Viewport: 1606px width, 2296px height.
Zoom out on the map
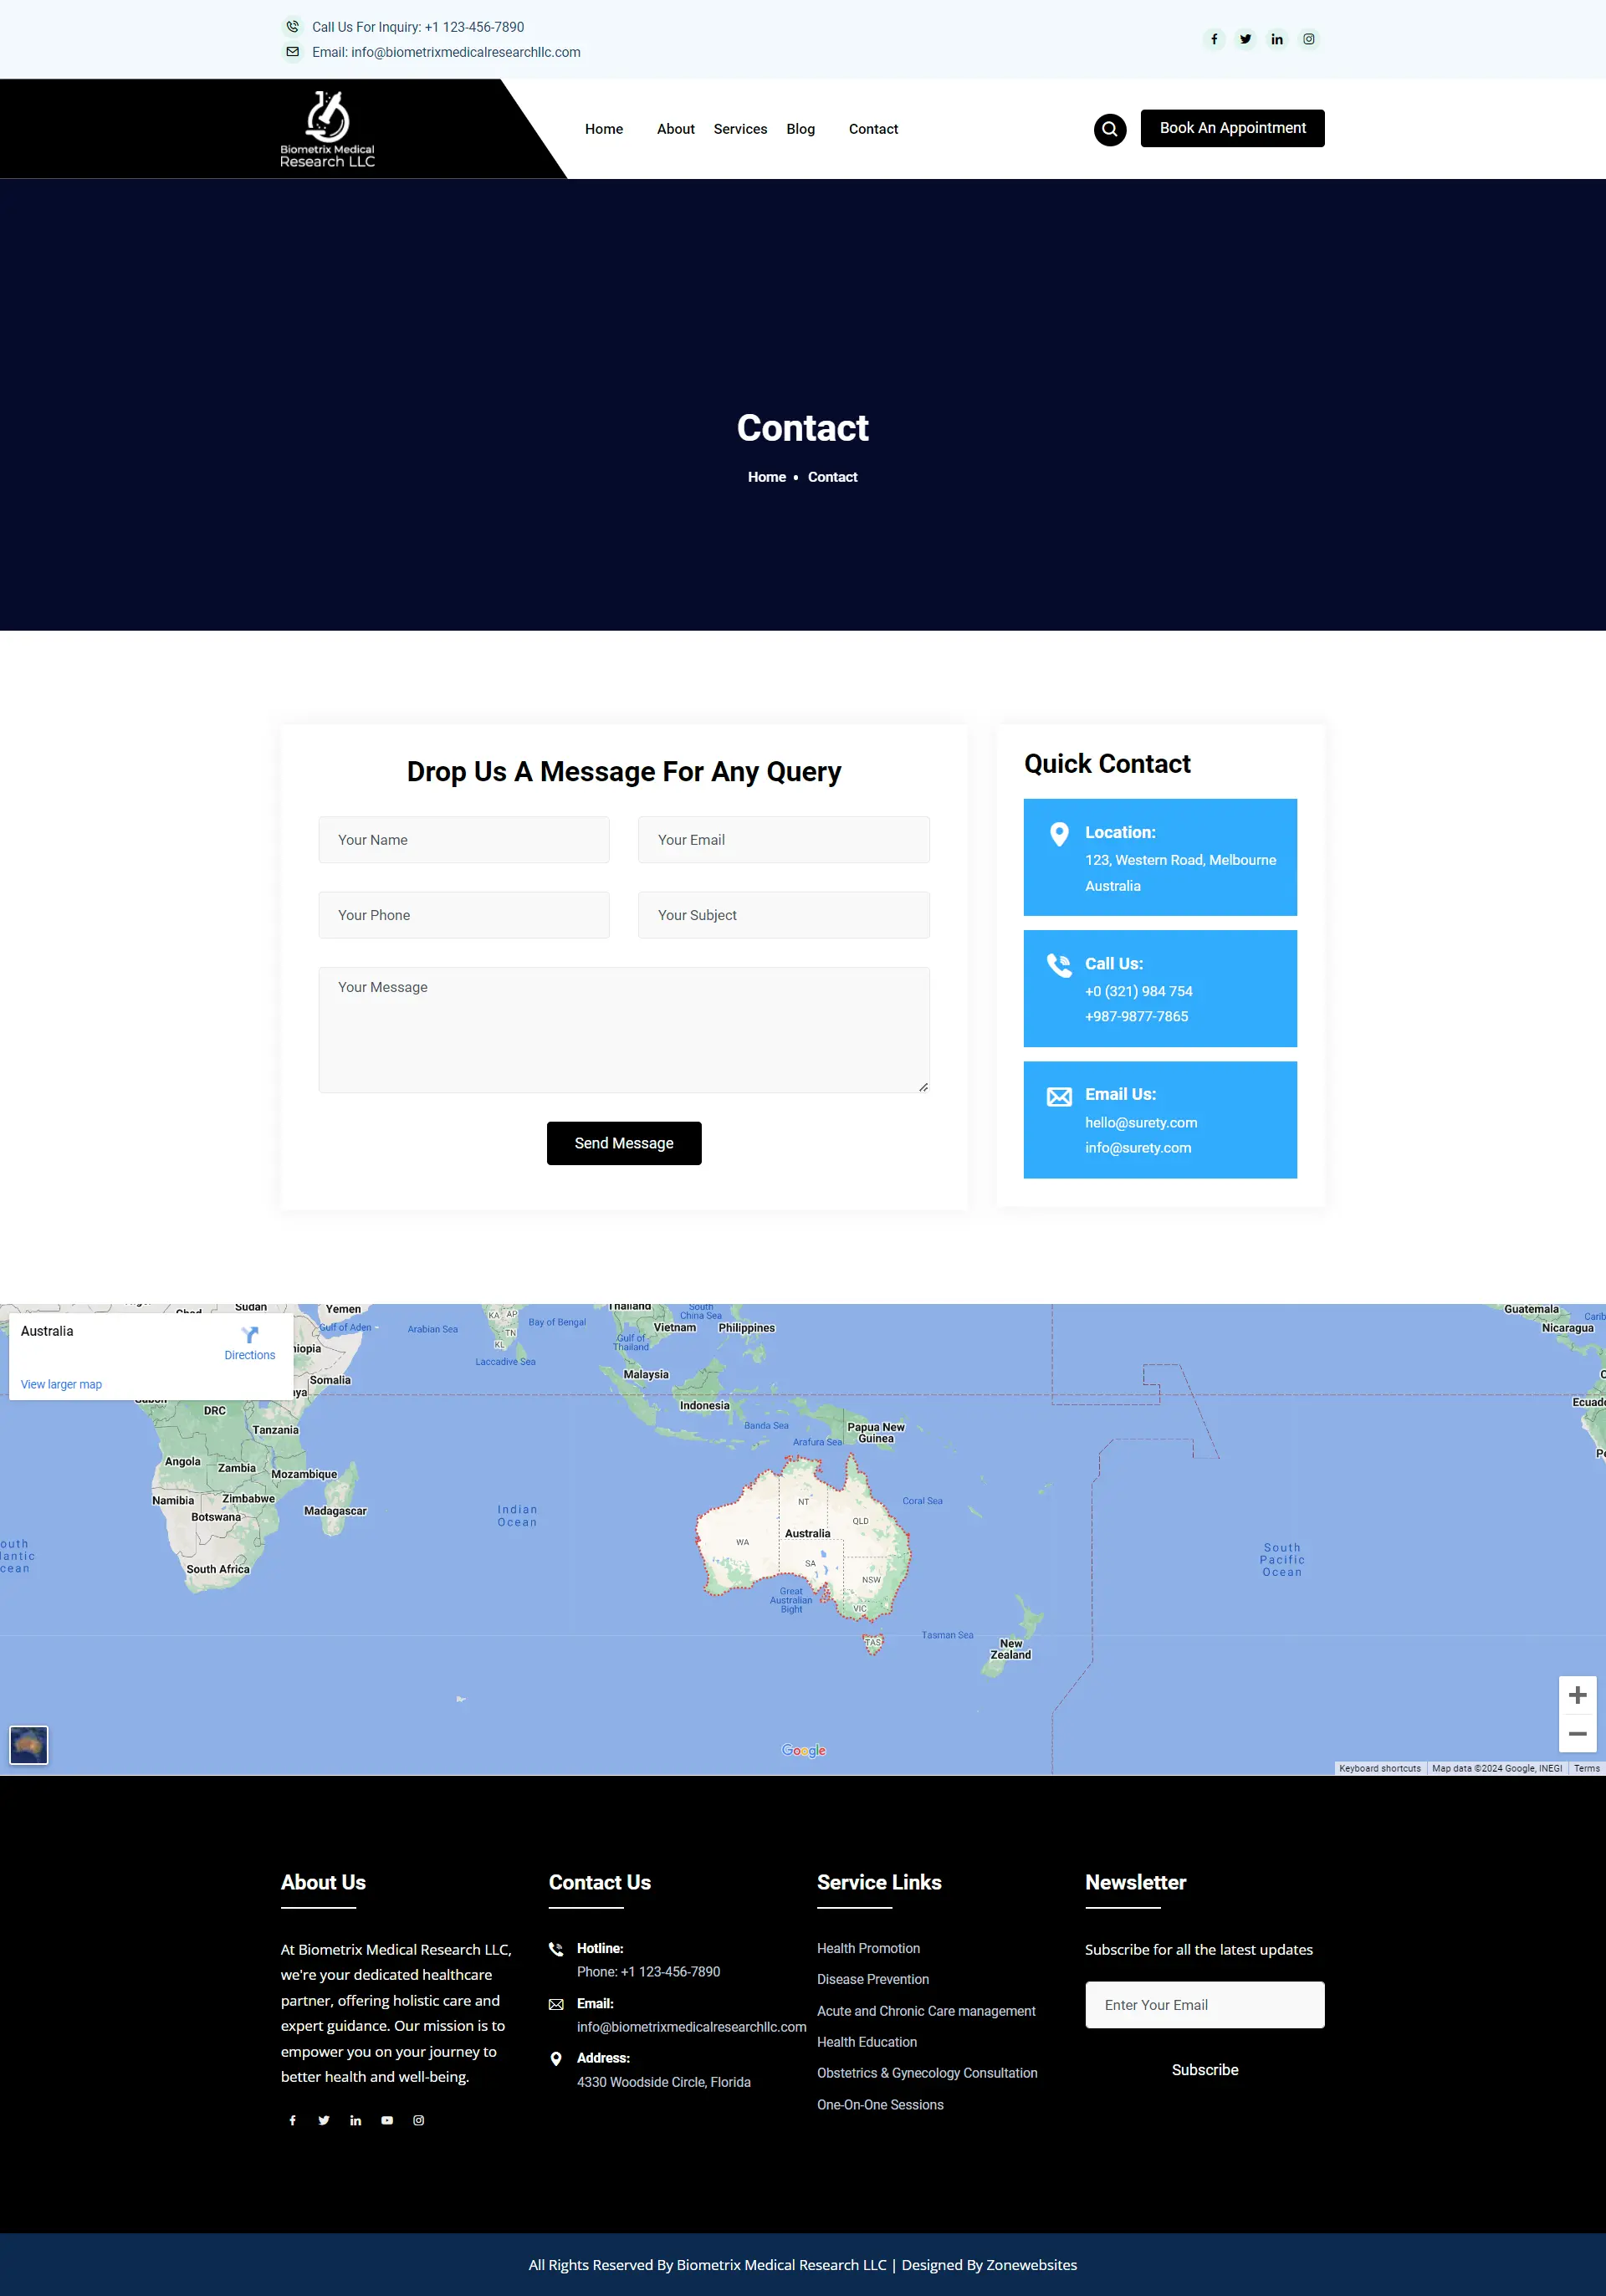1577,1734
